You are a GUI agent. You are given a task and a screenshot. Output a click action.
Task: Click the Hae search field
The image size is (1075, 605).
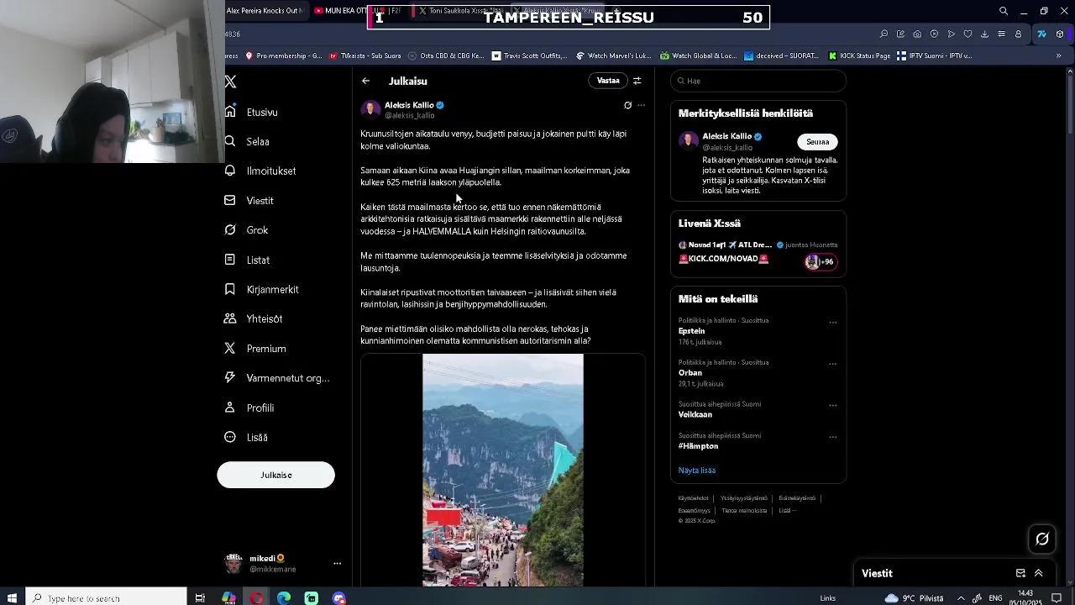pyautogui.click(x=758, y=81)
